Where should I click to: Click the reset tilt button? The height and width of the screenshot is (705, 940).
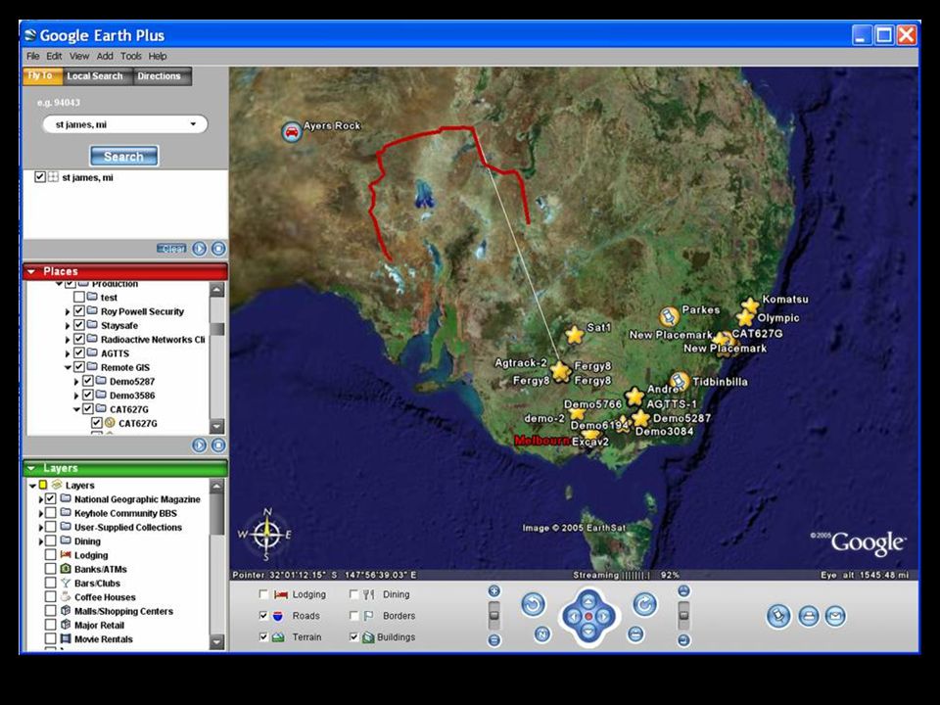click(636, 634)
